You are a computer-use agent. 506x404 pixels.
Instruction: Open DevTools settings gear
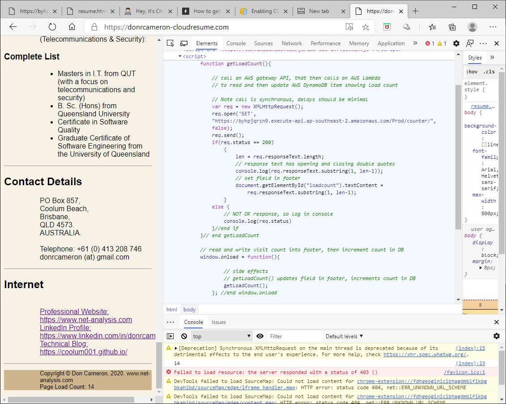(x=456, y=43)
